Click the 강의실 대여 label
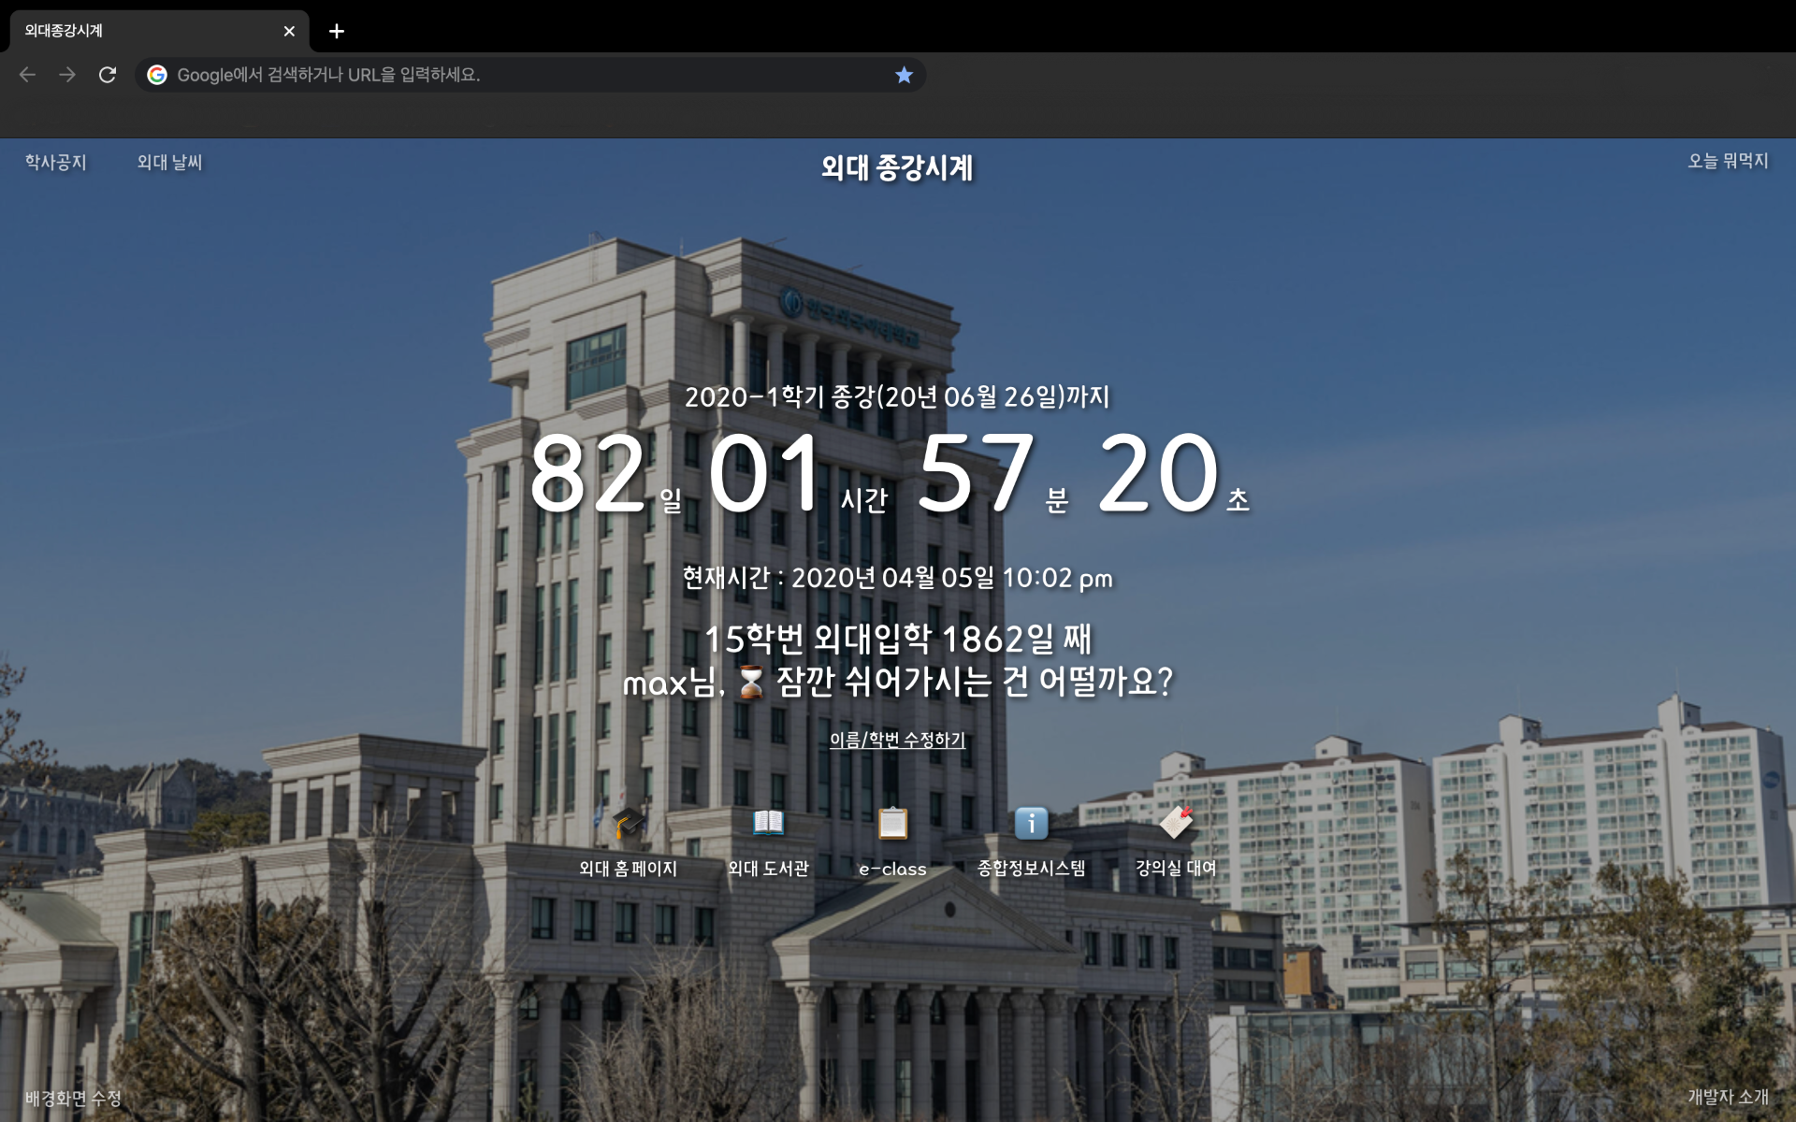1796x1122 pixels. tap(1176, 868)
